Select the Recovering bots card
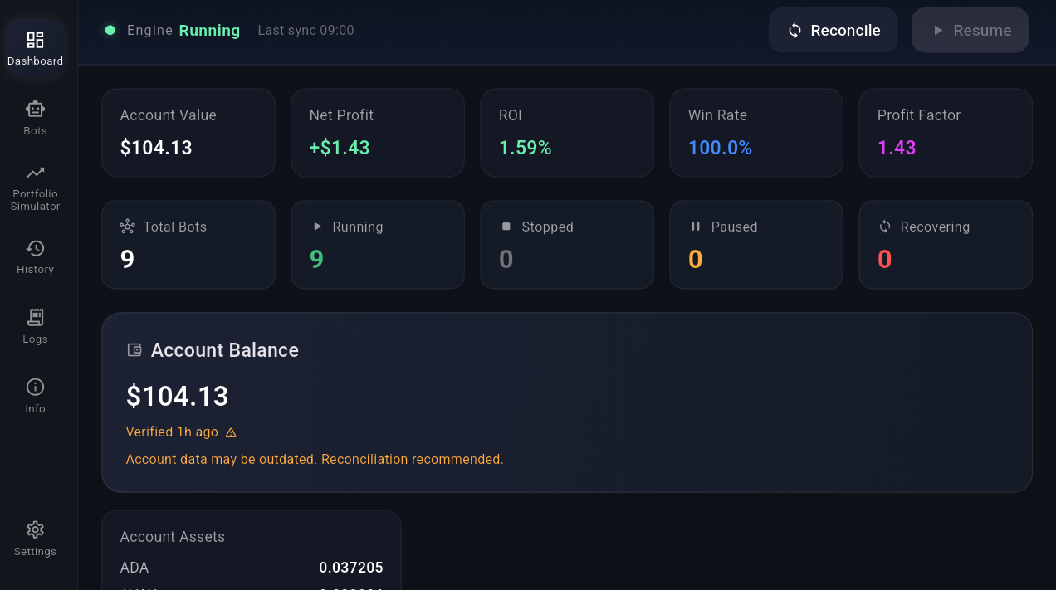Viewport: 1056px width, 590px height. tap(946, 245)
